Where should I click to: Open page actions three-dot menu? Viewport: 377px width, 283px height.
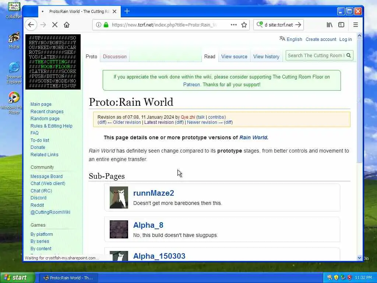[x=234, y=25]
